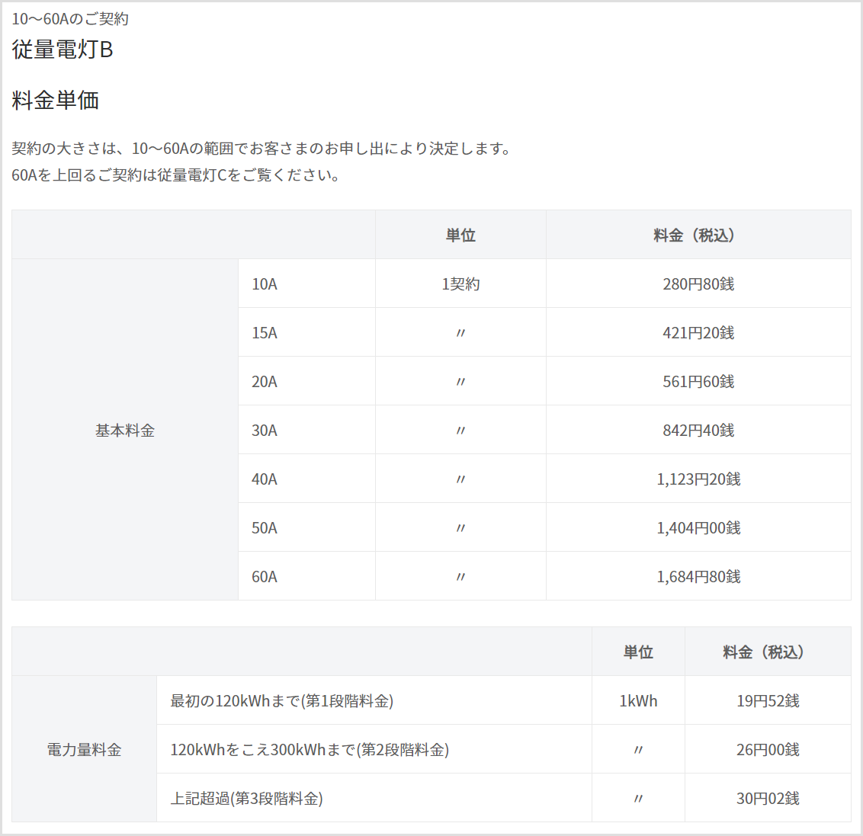Select the 第1段階料金 row label
This screenshot has height=836, width=863.
coord(282,701)
